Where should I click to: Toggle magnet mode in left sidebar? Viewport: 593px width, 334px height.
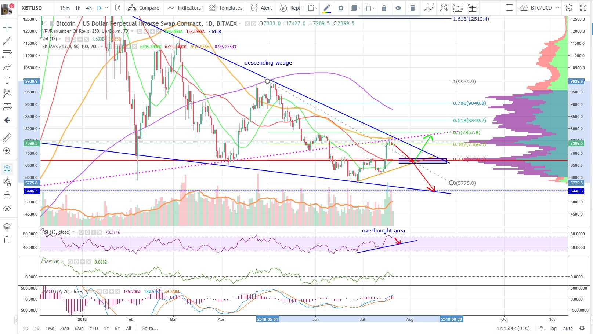(7, 169)
